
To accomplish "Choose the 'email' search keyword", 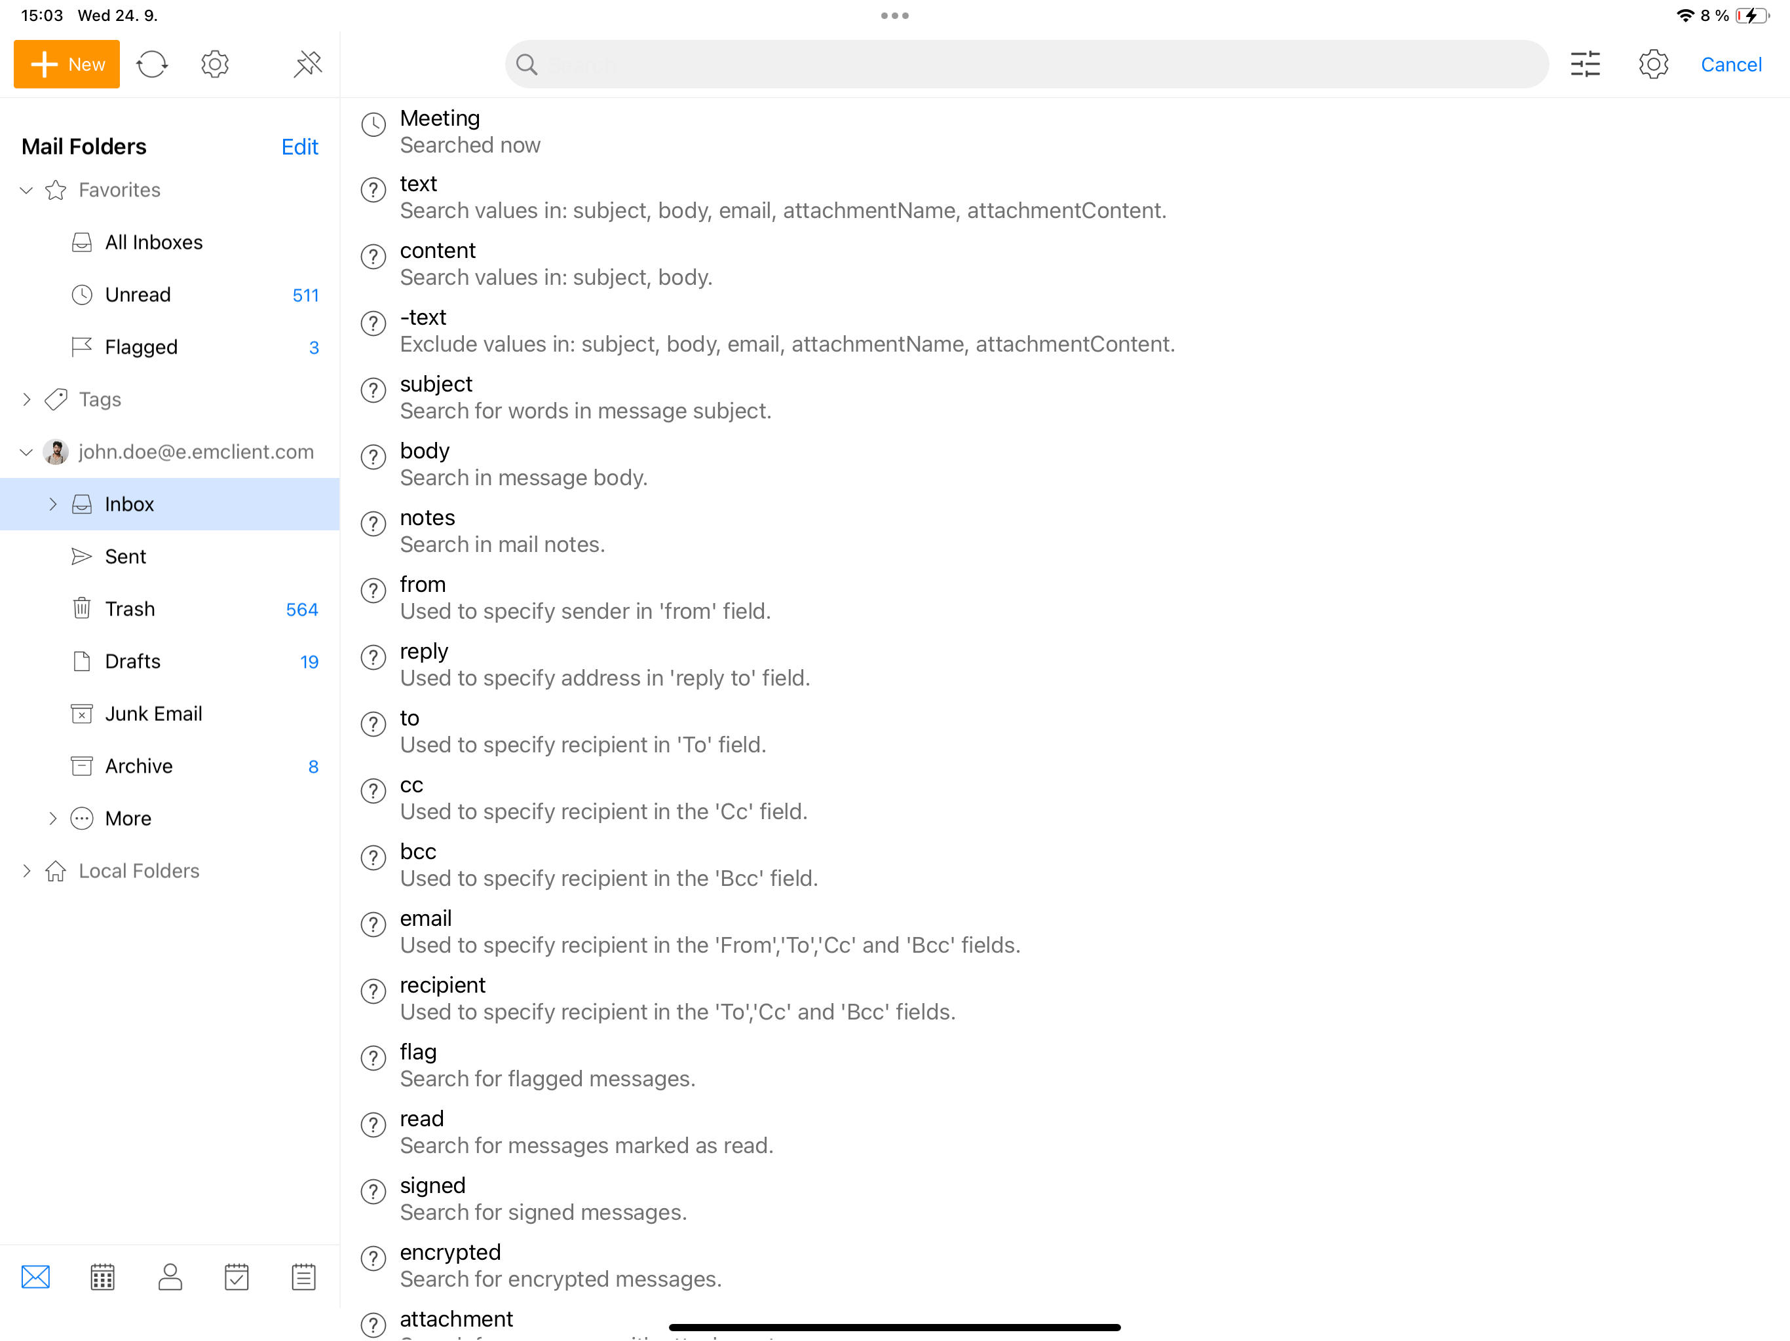I will tap(1065, 932).
